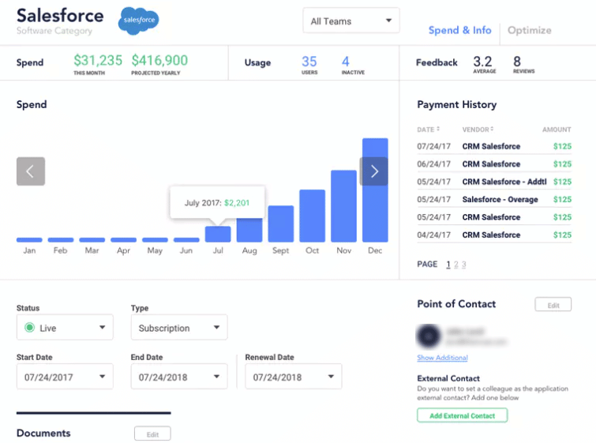Advance chart with right arrow button

(373, 171)
